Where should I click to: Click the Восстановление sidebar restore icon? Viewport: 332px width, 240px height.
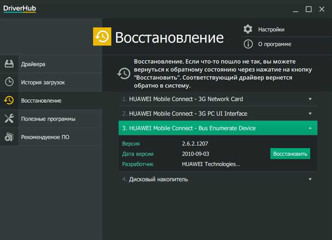[x=9, y=100]
